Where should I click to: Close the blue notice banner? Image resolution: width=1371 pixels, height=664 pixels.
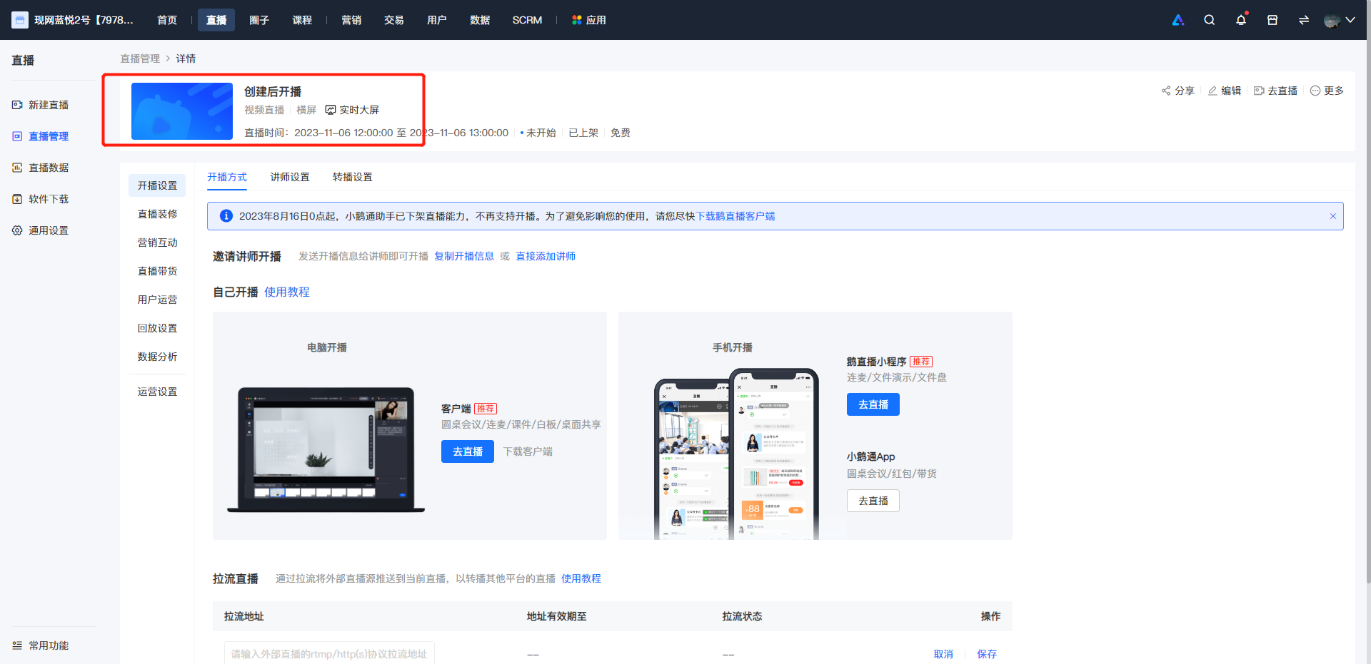[1332, 216]
